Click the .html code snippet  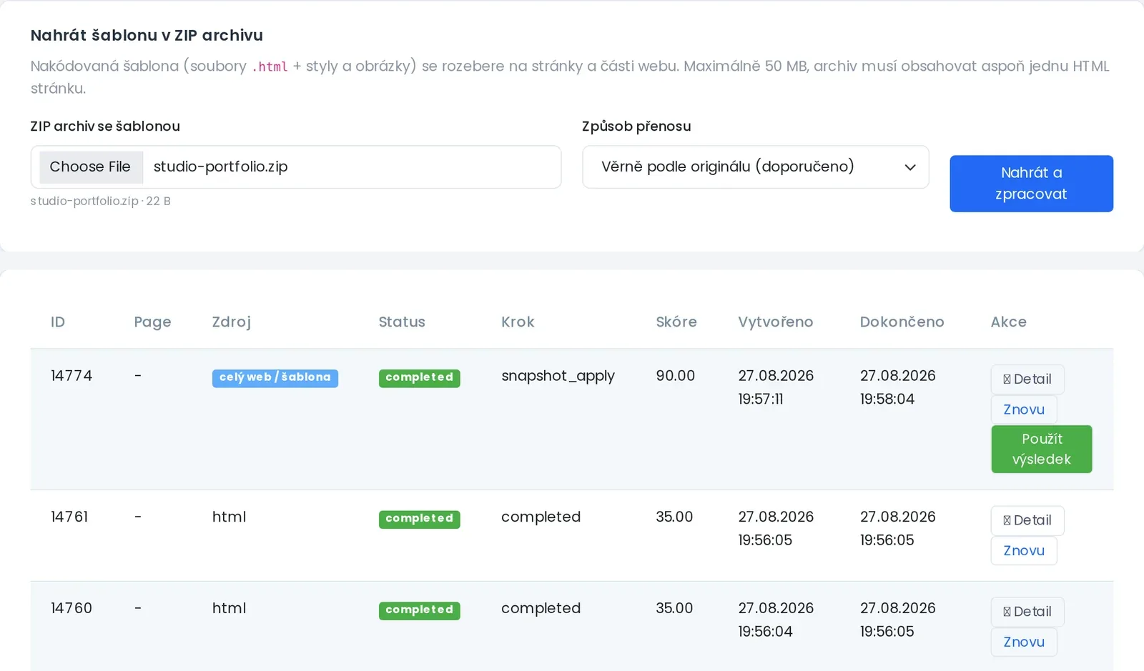coord(270,66)
